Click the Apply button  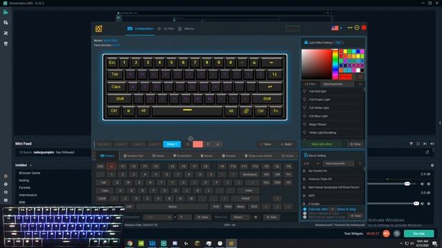(x=286, y=144)
